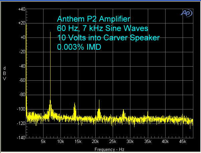Click the small spike at 35 kHz

(x=148, y=111)
